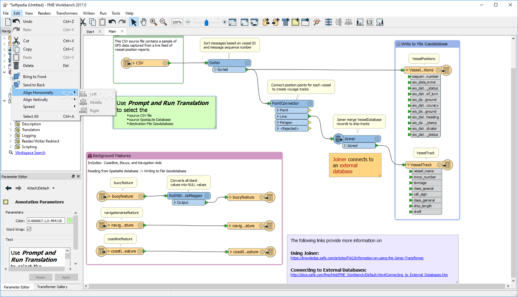Toggle the Word Wrap checkbox
The width and height of the screenshot is (518, 297).
pos(29,229)
